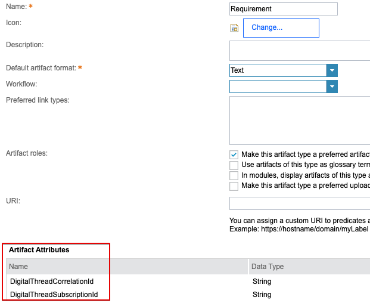Image resolution: width=370 pixels, height=303 pixels.
Task: Check the preferred upload artifact type box
Action: tap(234, 187)
